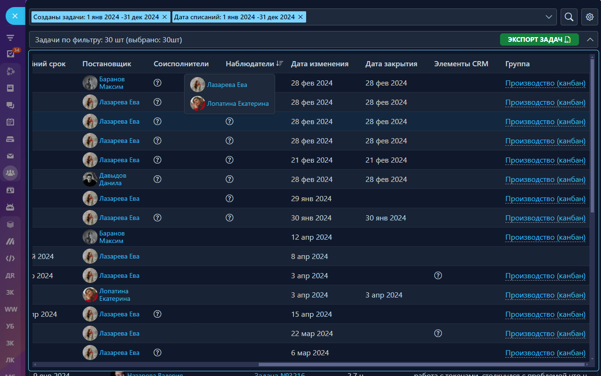Open the mail envelope icon in the sidebar

(10, 156)
